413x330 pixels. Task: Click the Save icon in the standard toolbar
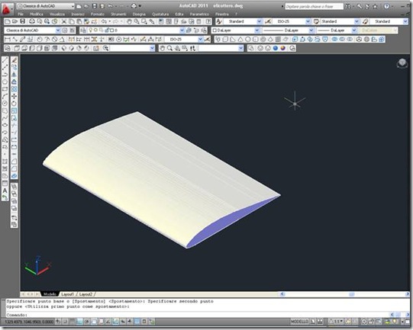tap(23, 21)
